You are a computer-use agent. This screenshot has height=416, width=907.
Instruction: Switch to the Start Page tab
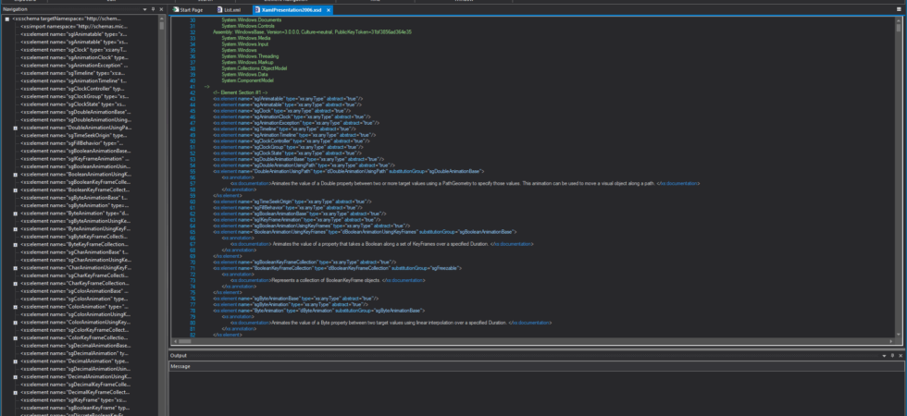point(188,10)
